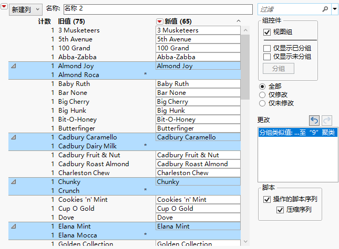Toggle 压缩序列 checkbox

click(x=280, y=210)
